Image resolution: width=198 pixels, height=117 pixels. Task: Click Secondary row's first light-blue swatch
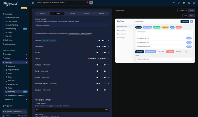pos(97,47)
